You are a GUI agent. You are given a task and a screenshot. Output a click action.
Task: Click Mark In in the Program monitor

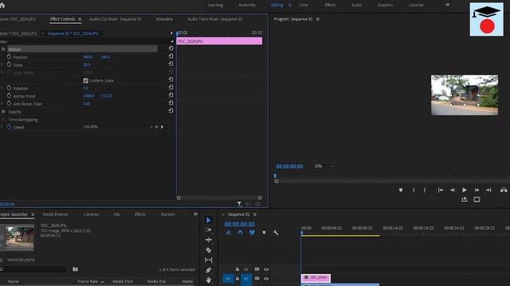pos(414,190)
